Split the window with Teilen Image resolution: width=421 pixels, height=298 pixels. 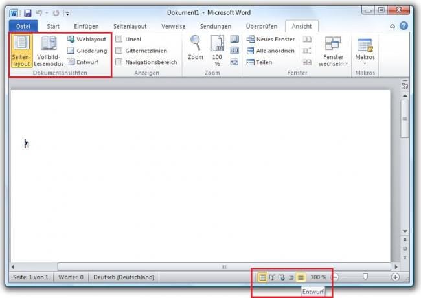coord(259,62)
